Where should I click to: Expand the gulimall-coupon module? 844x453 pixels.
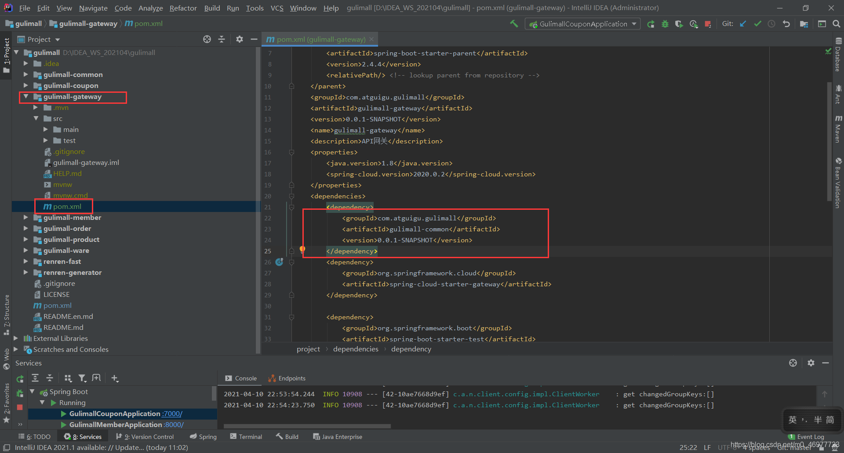26,85
